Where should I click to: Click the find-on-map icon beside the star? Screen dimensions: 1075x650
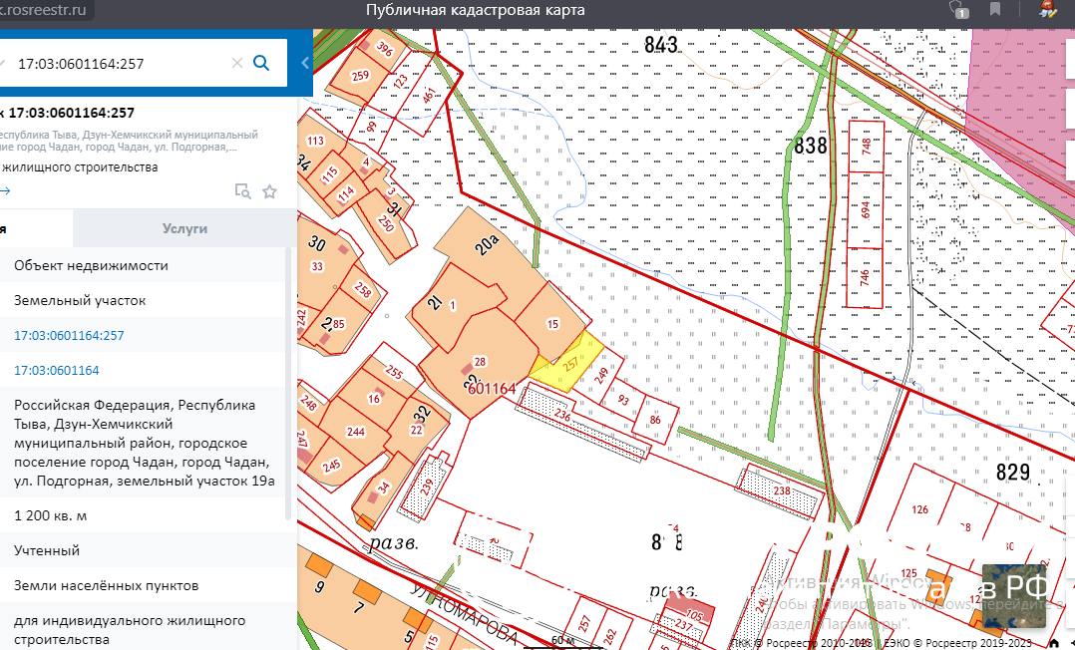[242, 191]
